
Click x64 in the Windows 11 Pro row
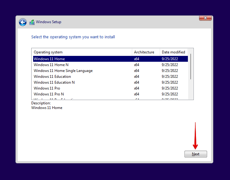[137, 88]
